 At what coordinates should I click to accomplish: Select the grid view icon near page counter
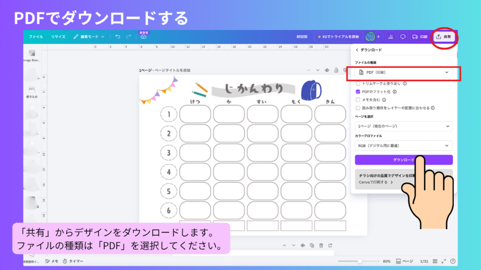[434, 261]
